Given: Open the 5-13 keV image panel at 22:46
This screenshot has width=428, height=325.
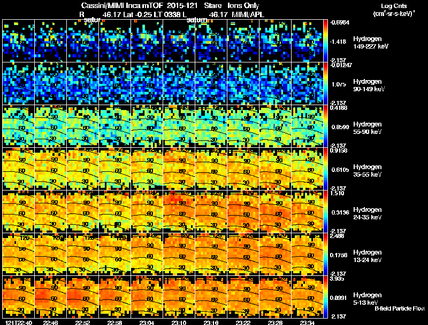Looking at the screenshot, I should pyautogui.click(x=51, y=297).
